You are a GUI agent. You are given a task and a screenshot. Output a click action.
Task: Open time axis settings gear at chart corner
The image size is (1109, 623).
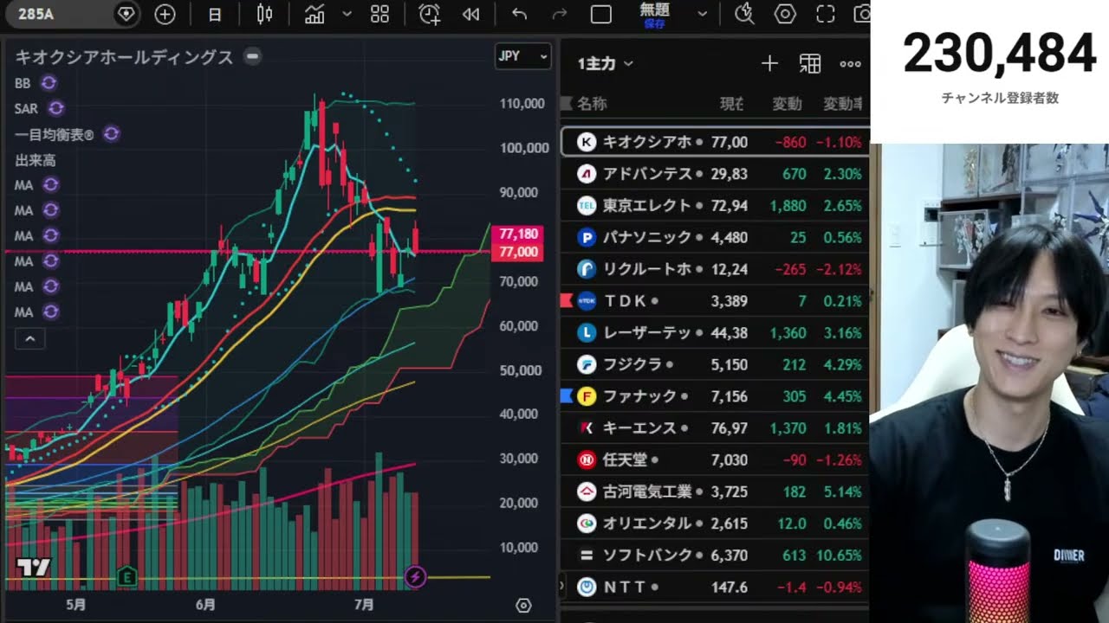523,605
